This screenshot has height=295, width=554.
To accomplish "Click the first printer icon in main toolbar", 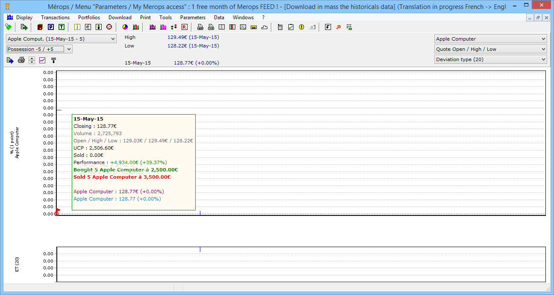I will 200,27.
